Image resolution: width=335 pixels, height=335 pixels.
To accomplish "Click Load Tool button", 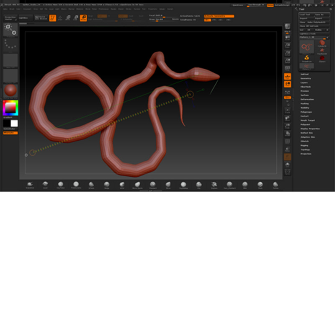I will (307, 15).
